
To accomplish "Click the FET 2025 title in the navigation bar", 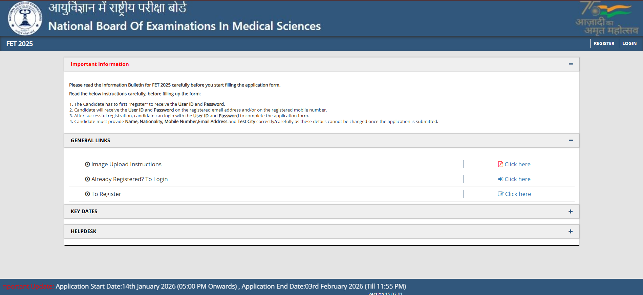I will point(20,44).
